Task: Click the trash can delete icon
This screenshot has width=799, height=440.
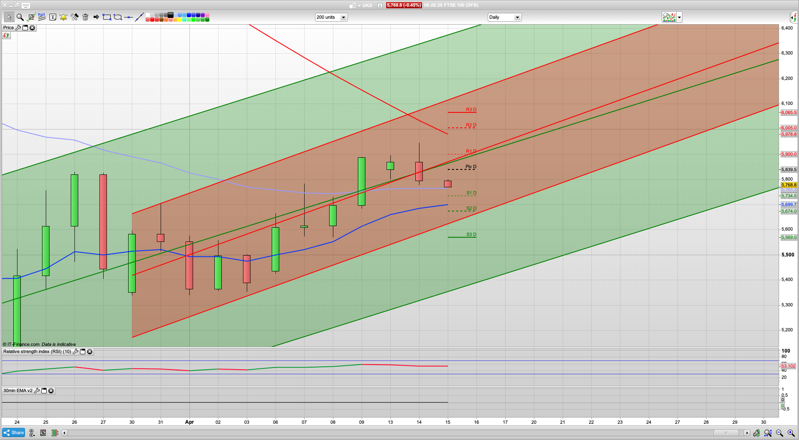Action: coord(85,17)
